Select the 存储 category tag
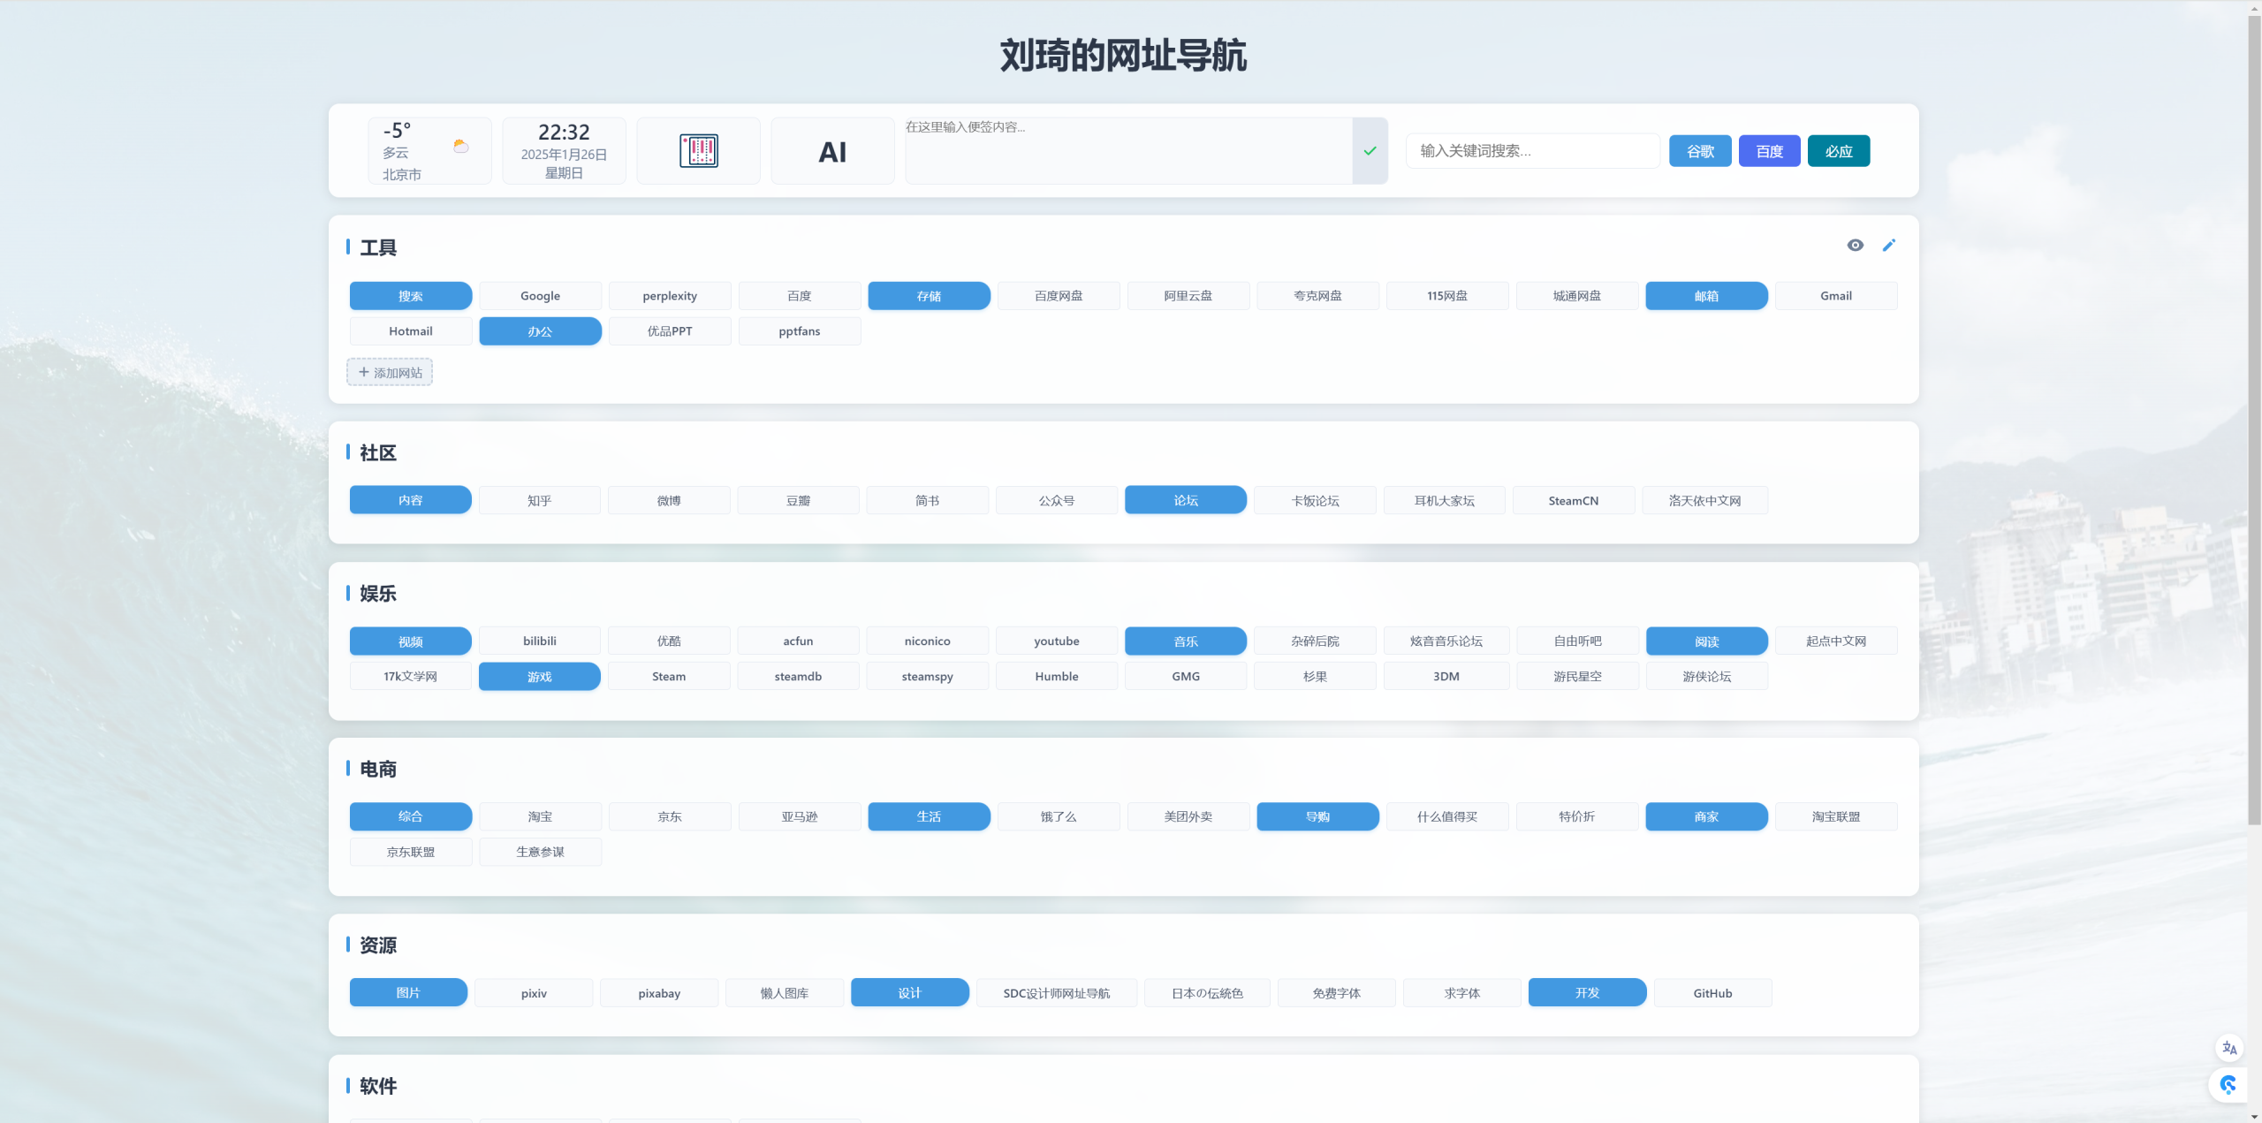Viewport: 2262px width, 1123px height. (929, 296)
